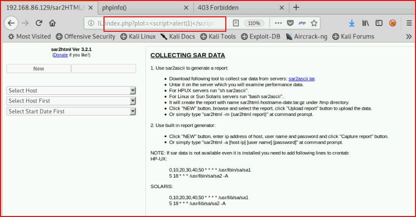Image resolution: width=416 pixels, height=217 pixels.
Task: Switch to the 192.168.86.129/sar2HTML tab
Action: click(50, 8)
